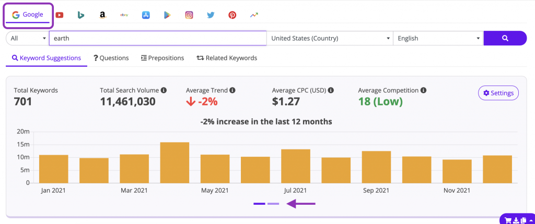Click the Jul 2021 chart bar

click(x=296, y=166)
